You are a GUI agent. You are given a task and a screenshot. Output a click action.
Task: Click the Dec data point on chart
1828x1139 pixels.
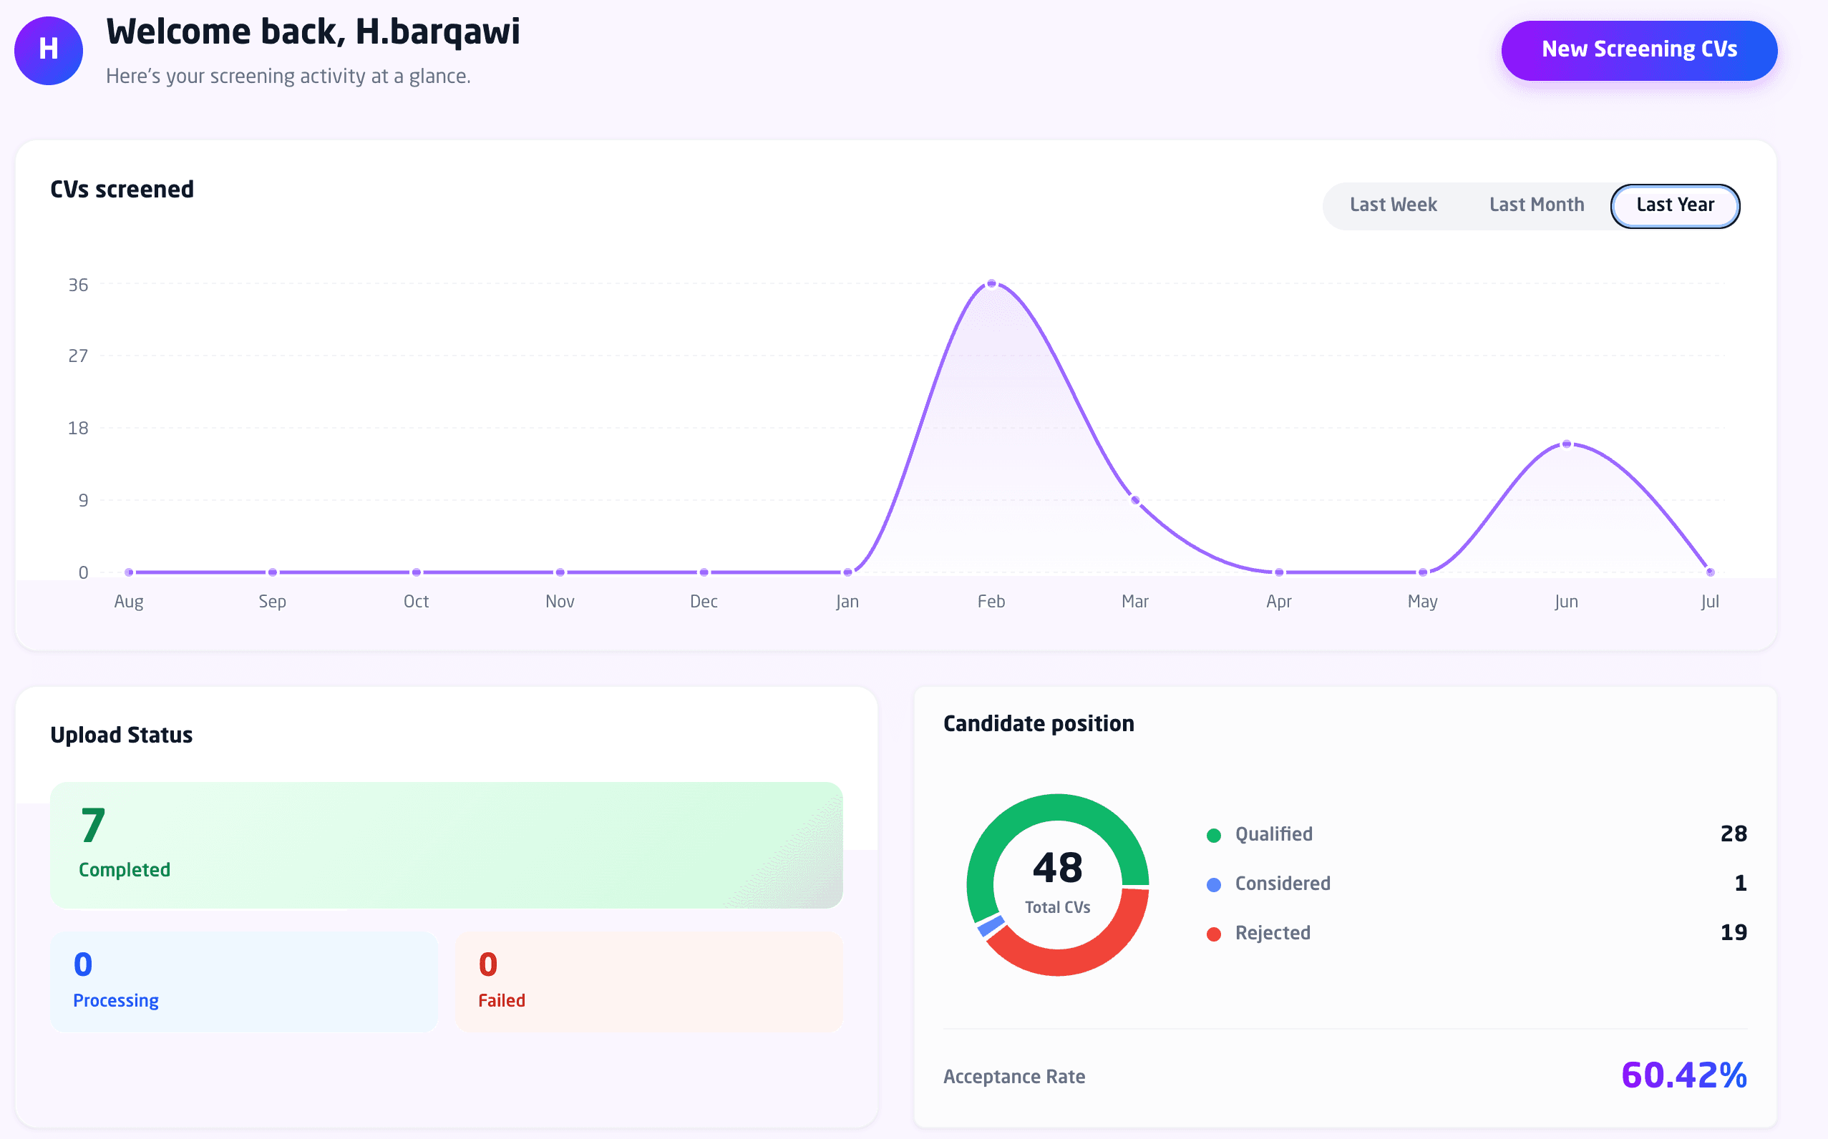[704, 572]
